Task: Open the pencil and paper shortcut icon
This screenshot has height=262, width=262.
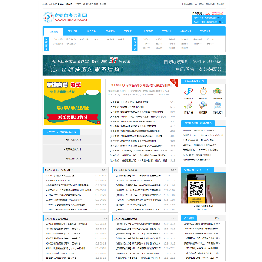Action: coord(203,106)
